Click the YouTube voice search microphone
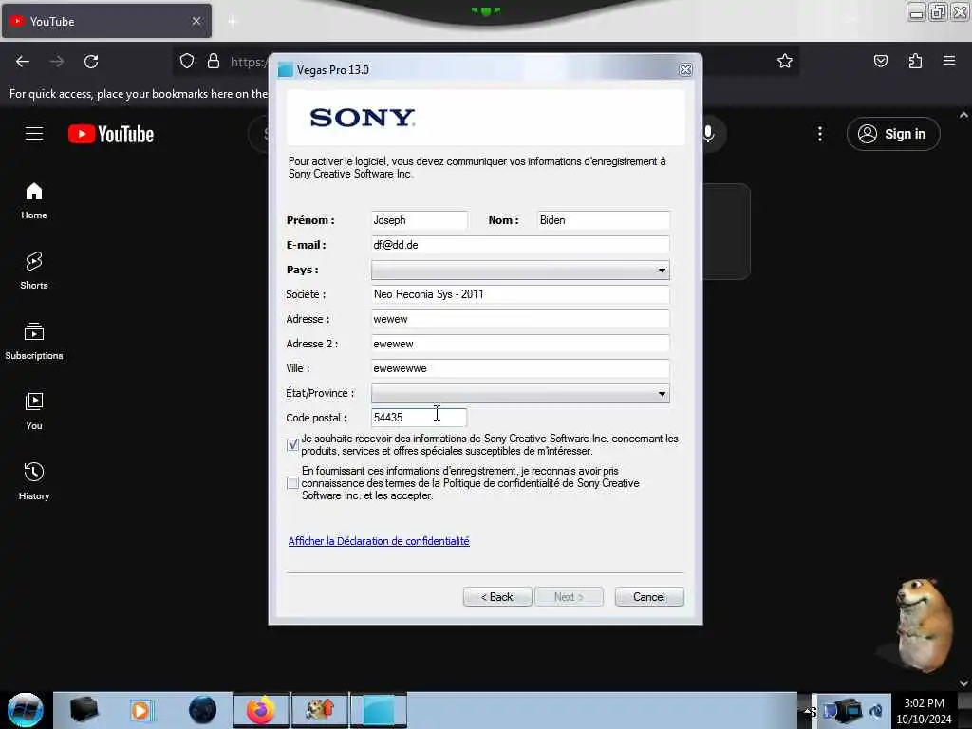 (708, 134)
